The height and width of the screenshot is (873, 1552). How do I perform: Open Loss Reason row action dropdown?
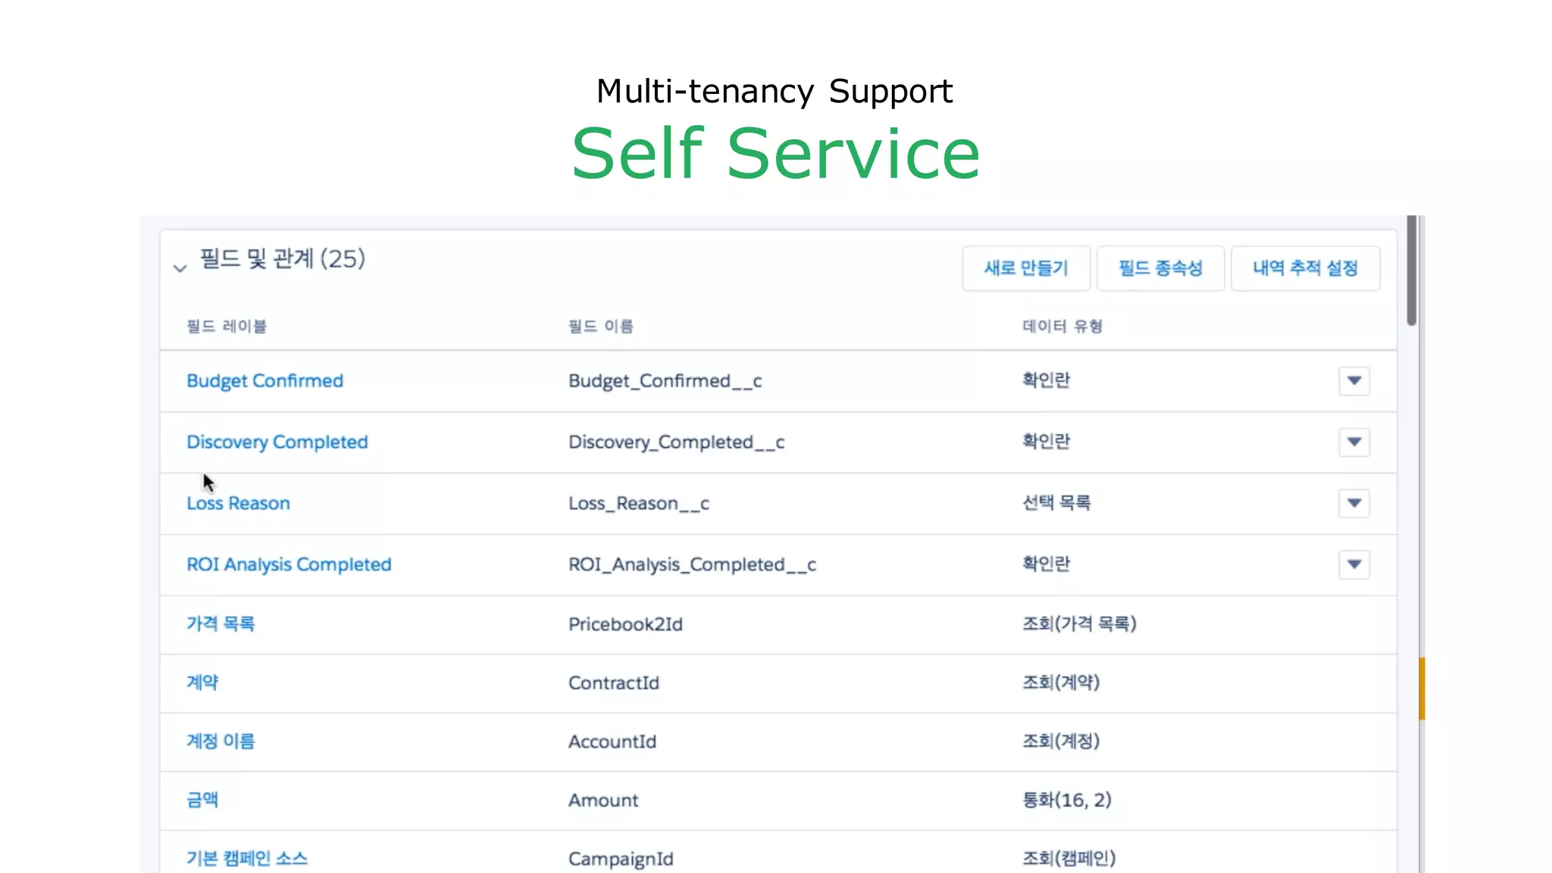pos(1354,503)
